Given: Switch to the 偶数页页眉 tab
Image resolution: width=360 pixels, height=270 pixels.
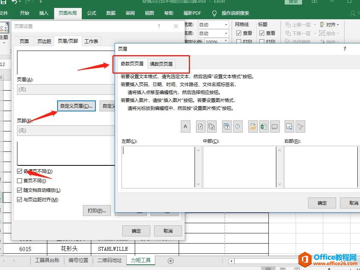Looking at the screenshot, I should point(161,63).
